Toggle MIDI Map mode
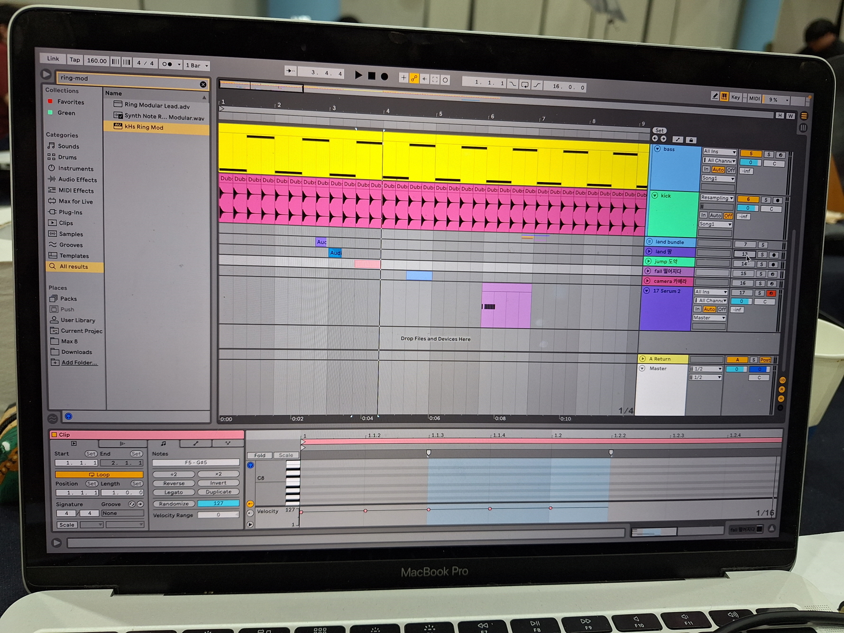844x633 pixels. click(754, 98)
